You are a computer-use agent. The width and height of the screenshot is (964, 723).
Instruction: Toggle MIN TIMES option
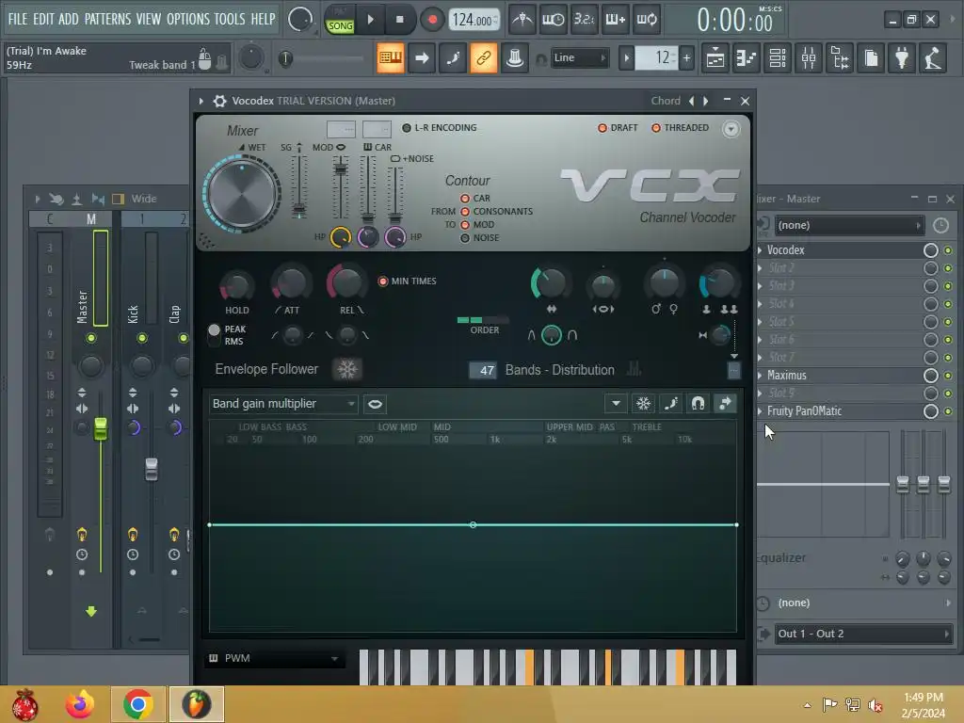407,281
